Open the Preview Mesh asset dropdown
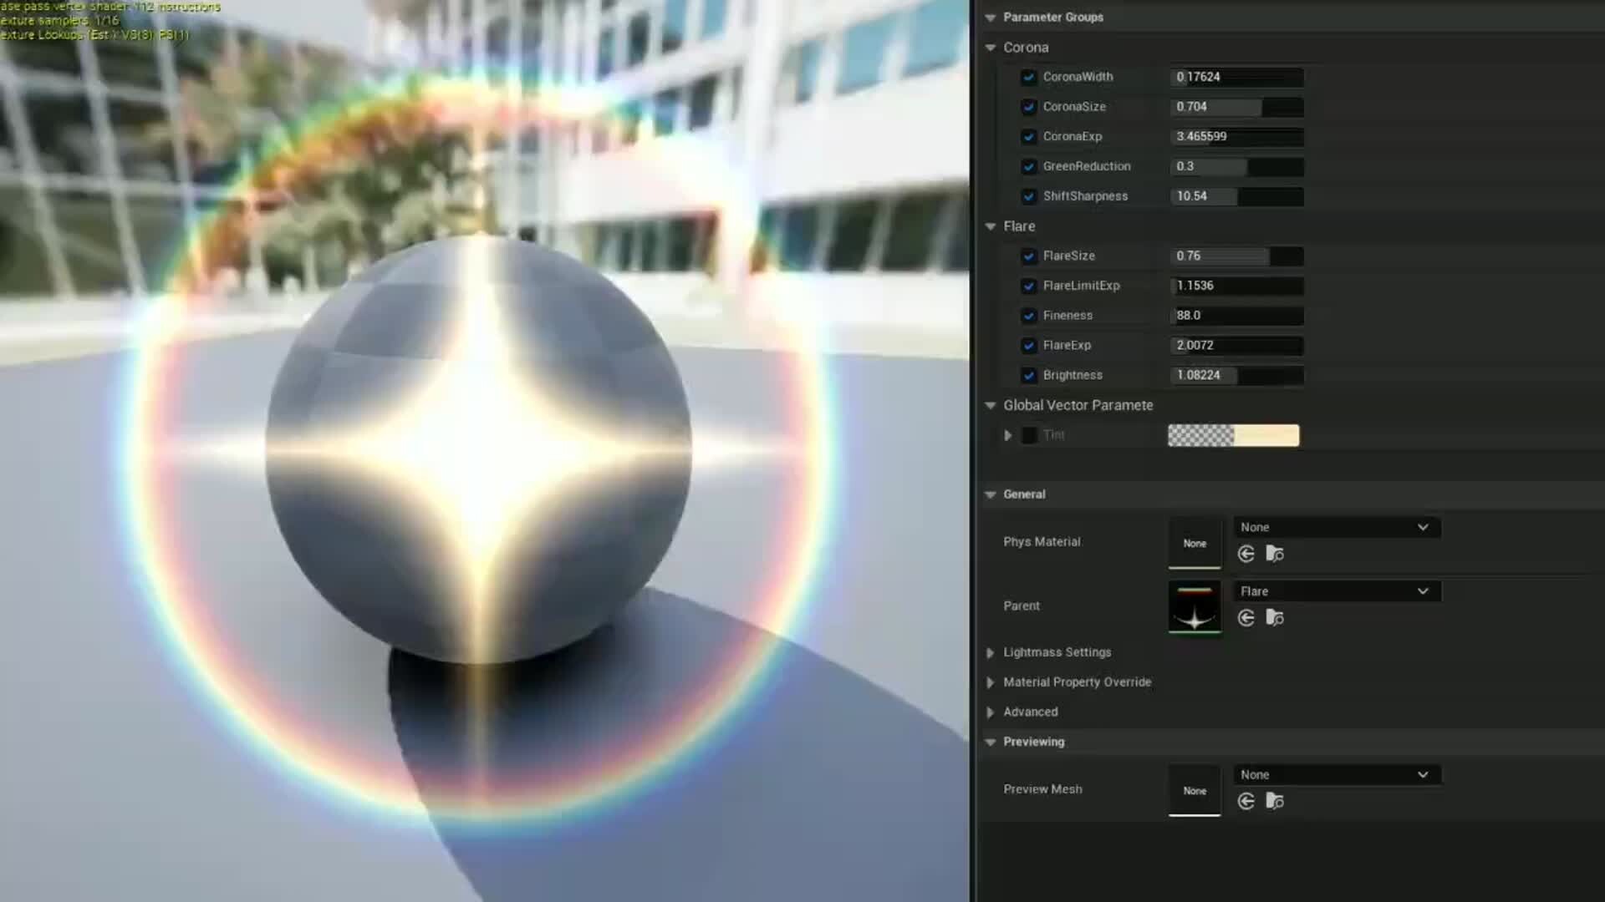1605x902 pixels. tap(1337, 775)
